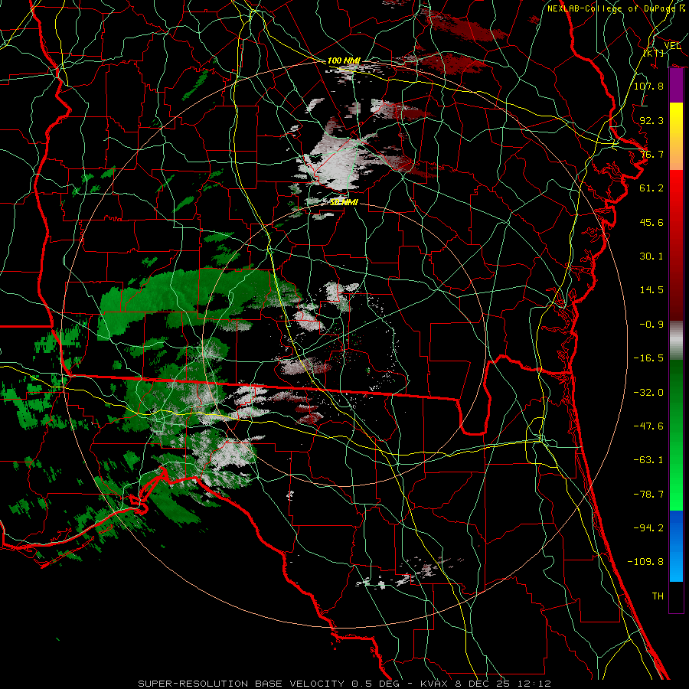Screen dimensions: 689x689
Task: Click the 100 NMI range ring label
Action: point(344,60)
